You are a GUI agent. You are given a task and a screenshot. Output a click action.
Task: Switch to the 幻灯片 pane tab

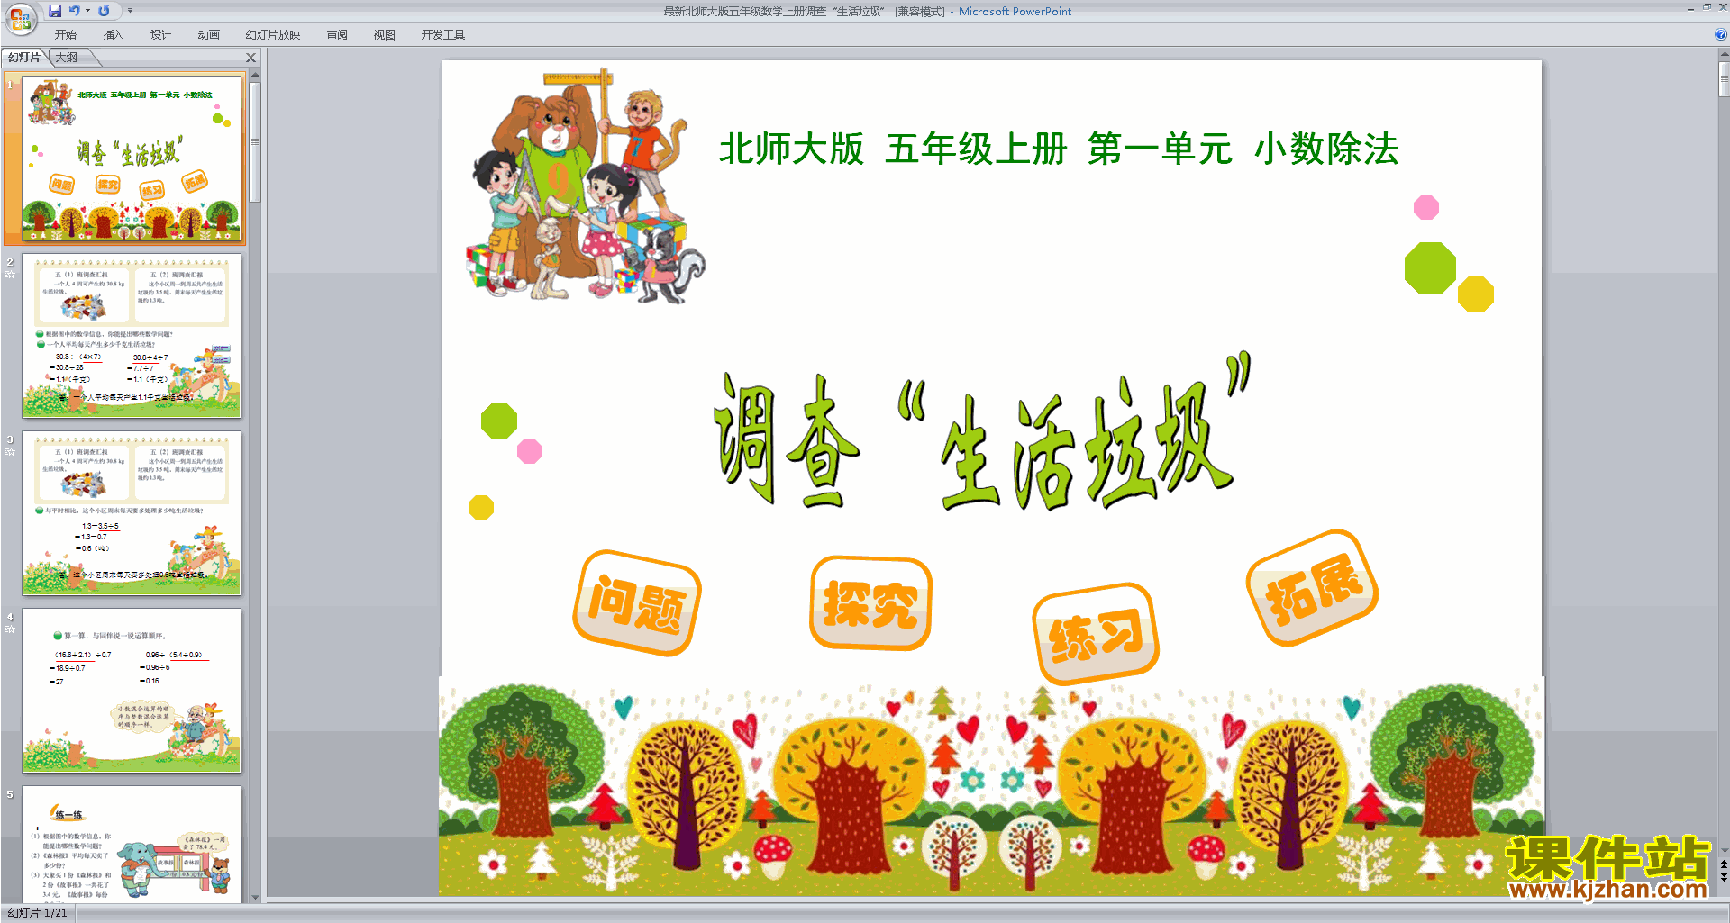click(x=24, y=58)
